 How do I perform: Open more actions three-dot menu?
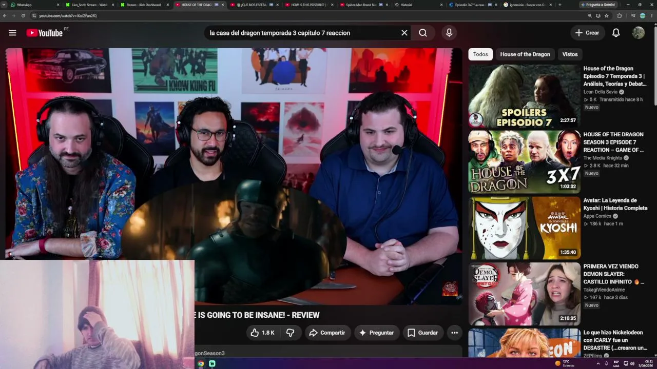454,333
